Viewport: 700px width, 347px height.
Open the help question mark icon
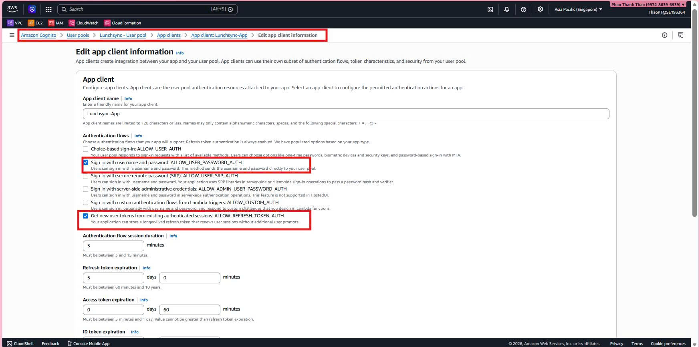523,9
